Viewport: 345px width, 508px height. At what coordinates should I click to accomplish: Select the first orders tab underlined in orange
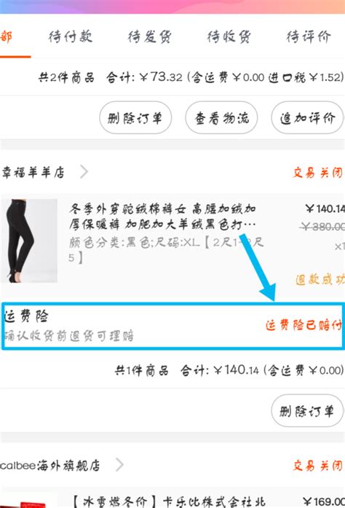[7, 36]
